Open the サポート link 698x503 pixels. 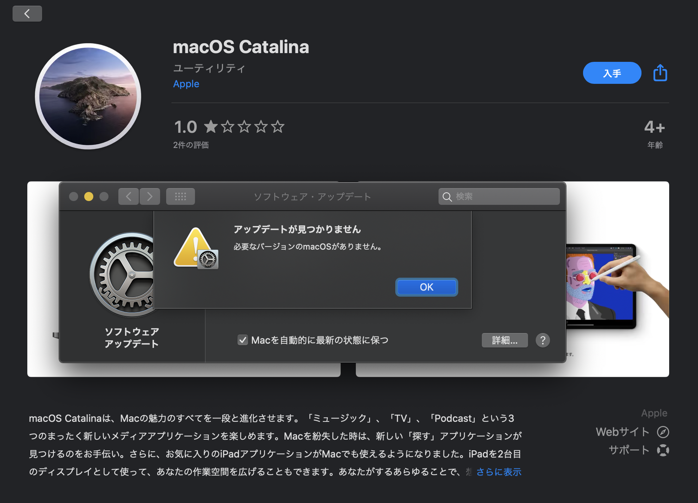(629, 450)
